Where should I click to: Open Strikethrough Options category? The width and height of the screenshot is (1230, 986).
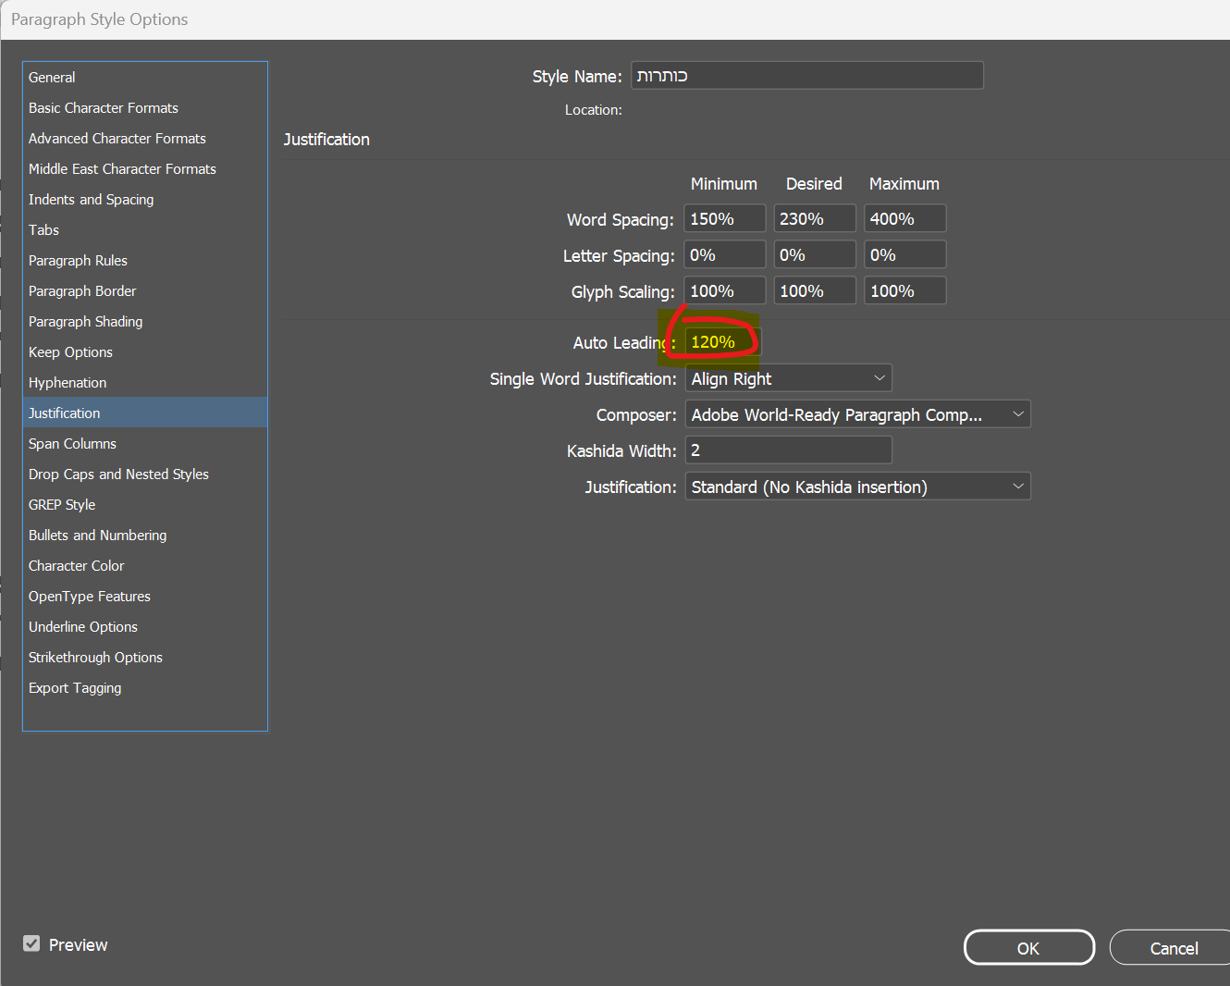click(x=145, y=658)
